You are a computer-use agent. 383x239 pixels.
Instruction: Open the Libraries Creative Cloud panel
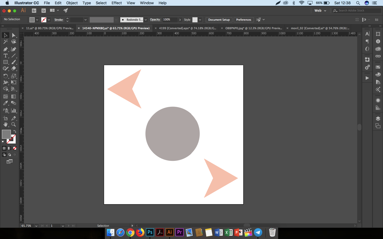pyautogui.click(x=378, y=49)
